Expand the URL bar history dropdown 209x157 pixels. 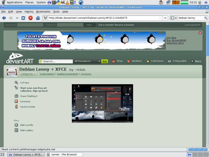pos(165,18)
